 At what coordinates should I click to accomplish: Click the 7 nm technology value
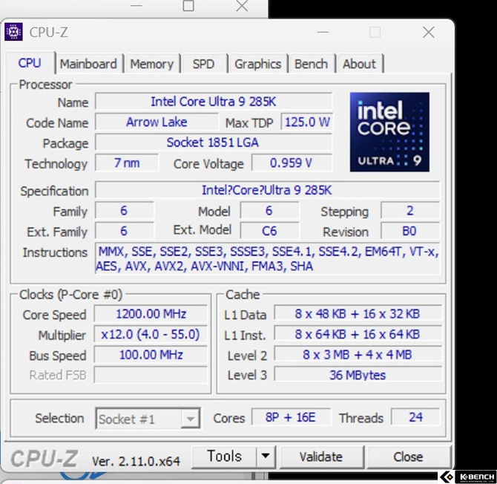tap(127, 163)
